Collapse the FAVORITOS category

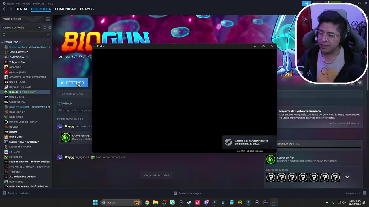tap(3, 42)
